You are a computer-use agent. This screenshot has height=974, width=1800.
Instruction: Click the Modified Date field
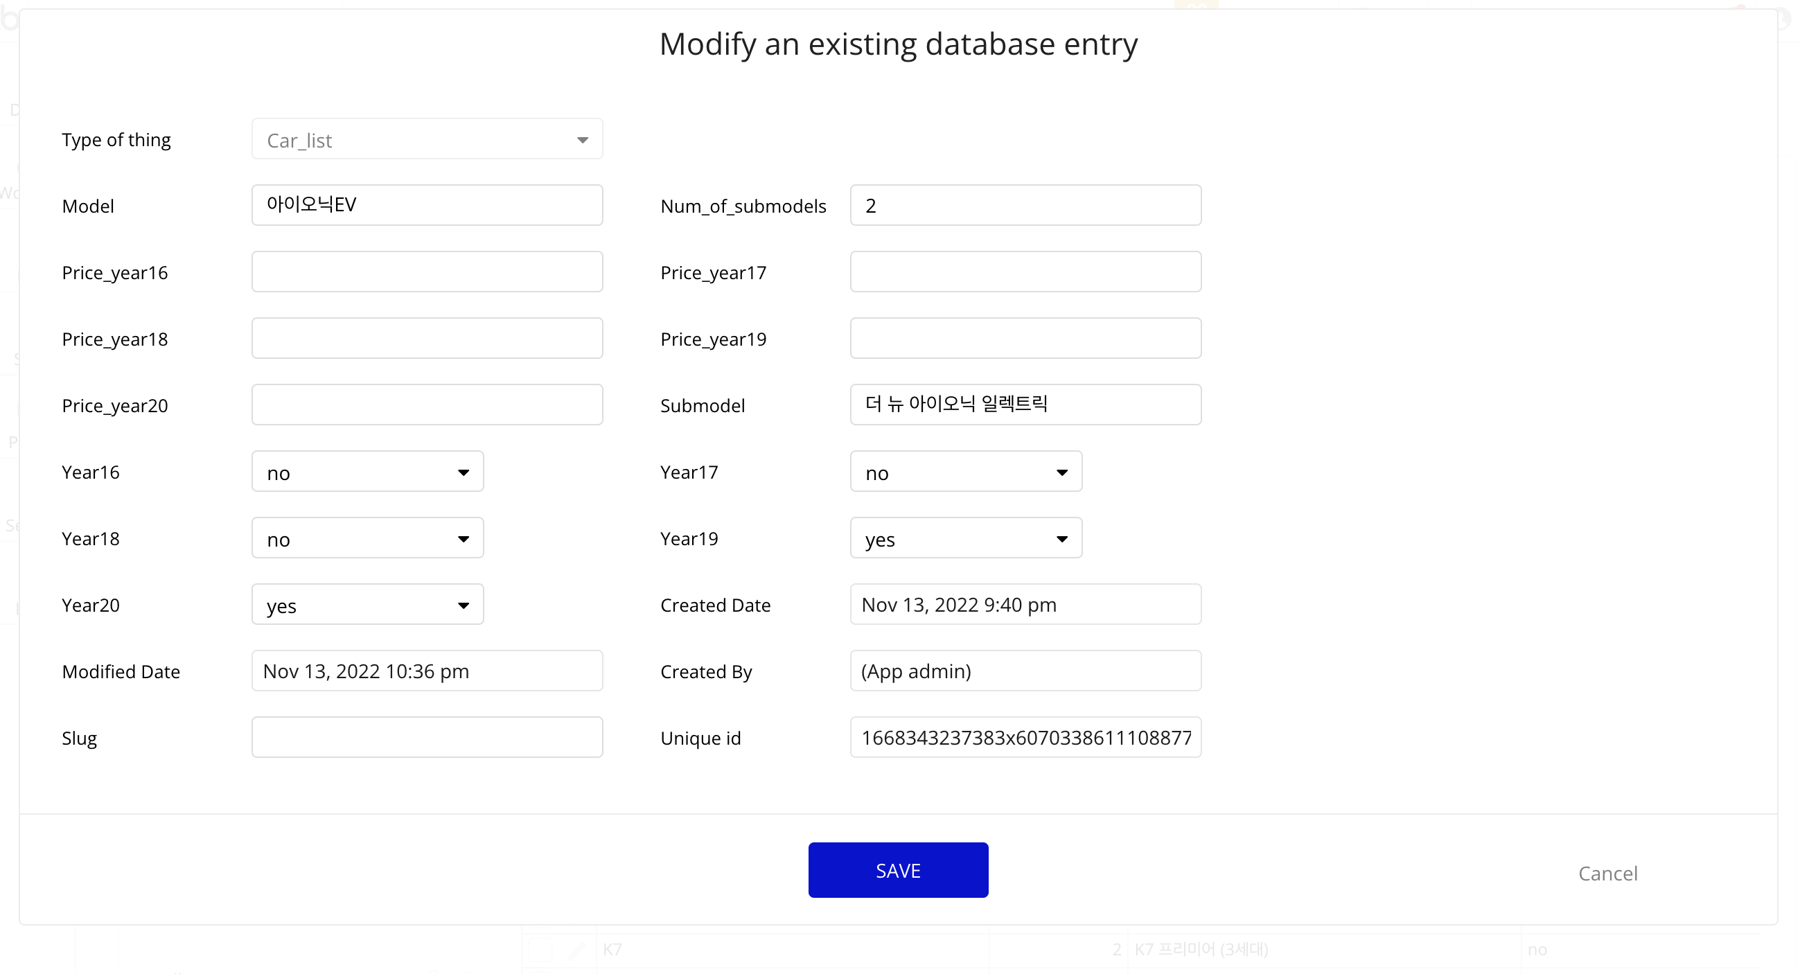[x=426, y=671]
